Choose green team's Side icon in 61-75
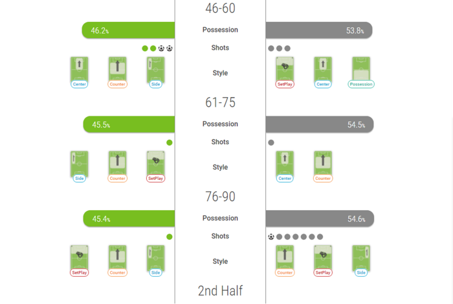 [x=80, y=165]
